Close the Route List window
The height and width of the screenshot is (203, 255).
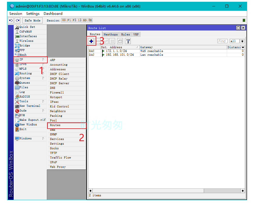(x=243, y=28)
